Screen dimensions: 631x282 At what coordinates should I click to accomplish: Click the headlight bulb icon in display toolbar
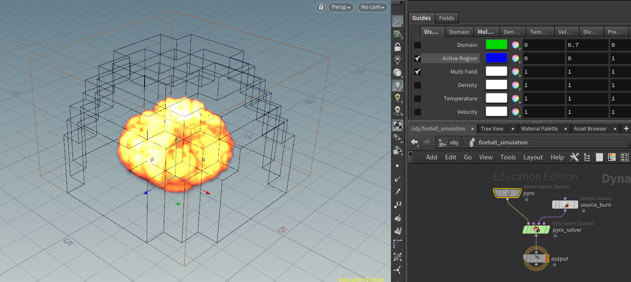click(398, 85)
